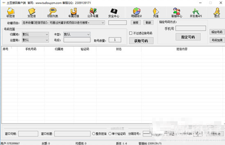Open the 充值 recharge icon

click(156, 12)
